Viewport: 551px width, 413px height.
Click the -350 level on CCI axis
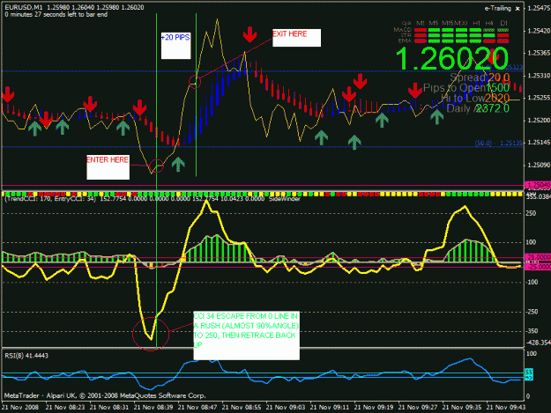(x=532, y=331)
